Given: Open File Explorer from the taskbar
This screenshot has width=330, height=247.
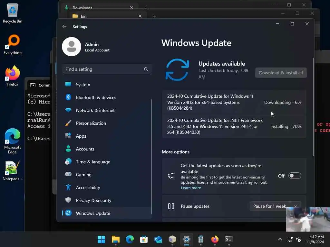Looking at the screenshot, I should [116, 239].
